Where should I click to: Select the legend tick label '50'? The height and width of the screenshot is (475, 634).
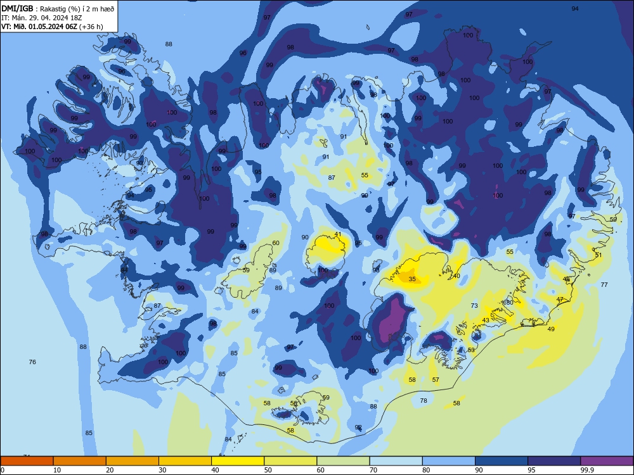click(x=268, y=470)
